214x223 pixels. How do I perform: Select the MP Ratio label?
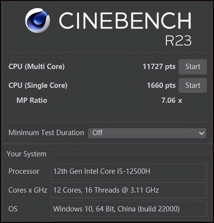click(x=32, y=100)
